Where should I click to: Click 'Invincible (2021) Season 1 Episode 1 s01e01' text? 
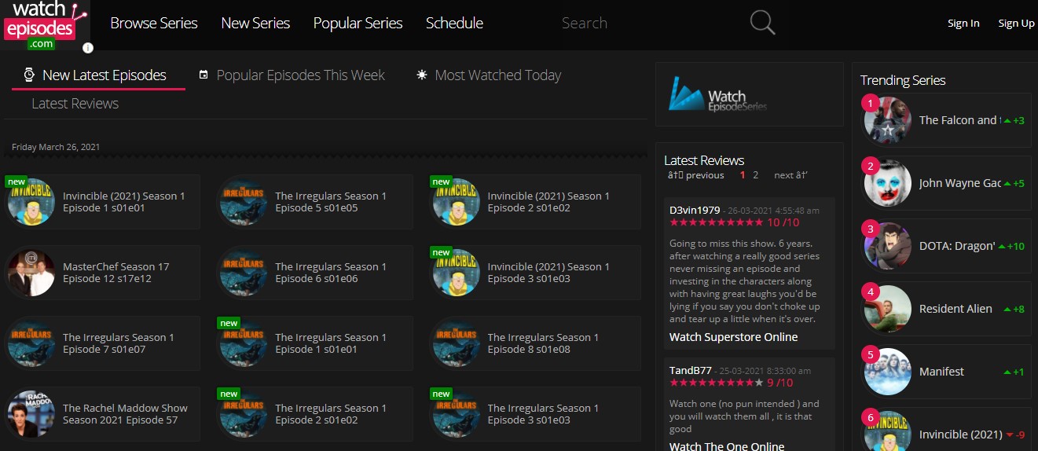click(124, 202)
